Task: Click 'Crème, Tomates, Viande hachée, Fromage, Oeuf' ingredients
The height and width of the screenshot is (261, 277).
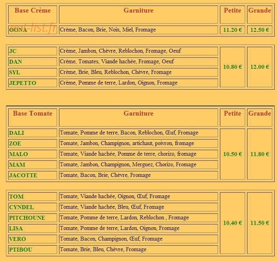Action: (117, 61)
